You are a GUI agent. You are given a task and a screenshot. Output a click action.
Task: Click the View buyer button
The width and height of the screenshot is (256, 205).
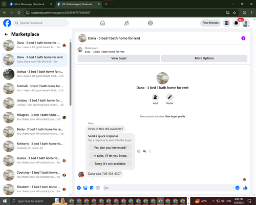(x=119, y=58)
